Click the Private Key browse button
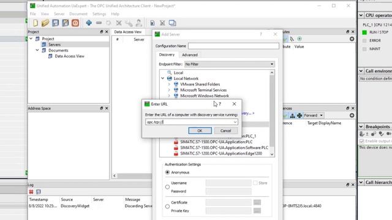The image size is (392, 220). (257, 211)
